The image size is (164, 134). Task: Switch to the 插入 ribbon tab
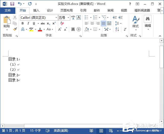(x=36, y=11)
